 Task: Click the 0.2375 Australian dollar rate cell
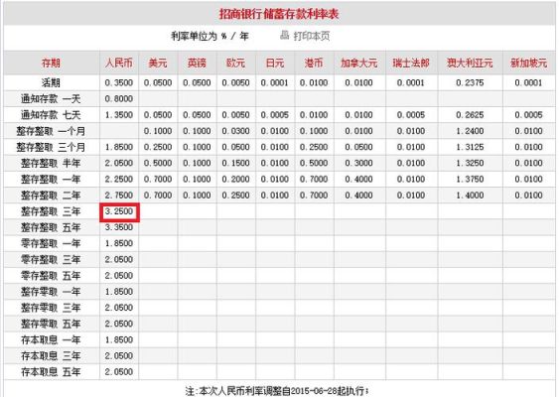pyautogui.click(x=470, y=82)
